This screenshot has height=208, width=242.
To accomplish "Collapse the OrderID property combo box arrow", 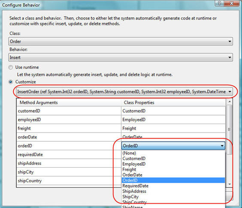I will tap(222, 146).
